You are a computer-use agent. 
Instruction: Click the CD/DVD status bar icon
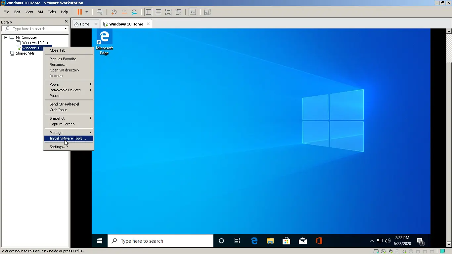(383, 251)
